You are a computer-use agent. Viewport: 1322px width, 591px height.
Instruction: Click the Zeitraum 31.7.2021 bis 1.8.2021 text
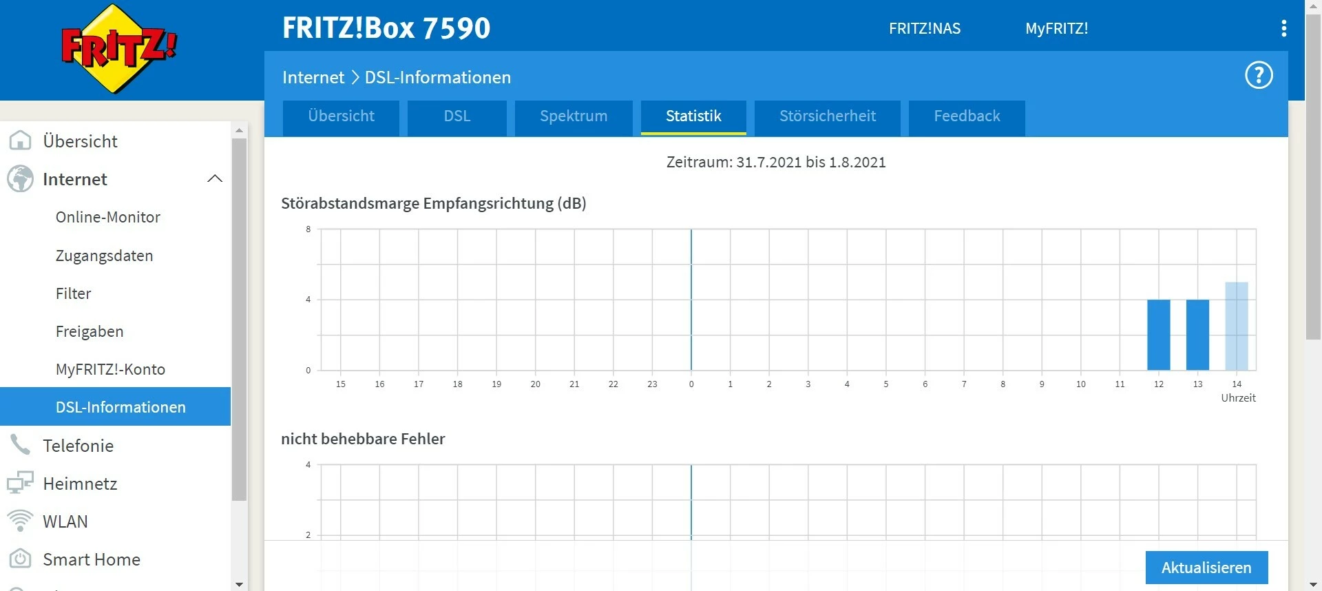(776, 163)
